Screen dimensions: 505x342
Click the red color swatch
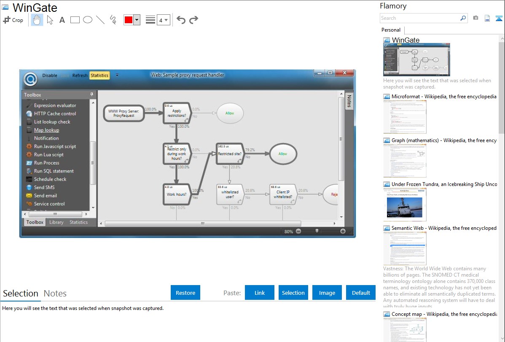pos(129,20)
